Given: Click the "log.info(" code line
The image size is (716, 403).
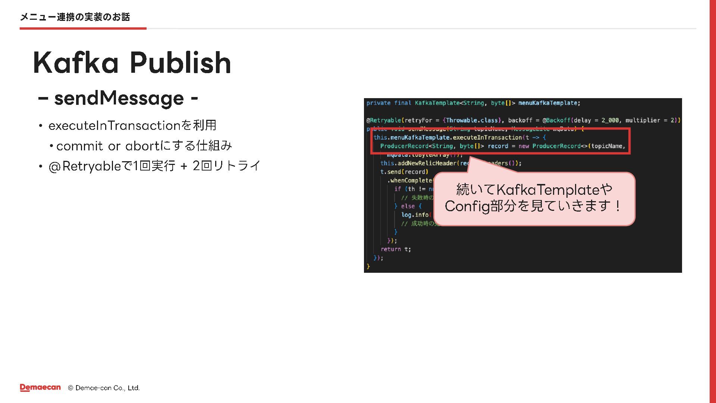Looking at the screenshot, I should click(x=416, y=215).
